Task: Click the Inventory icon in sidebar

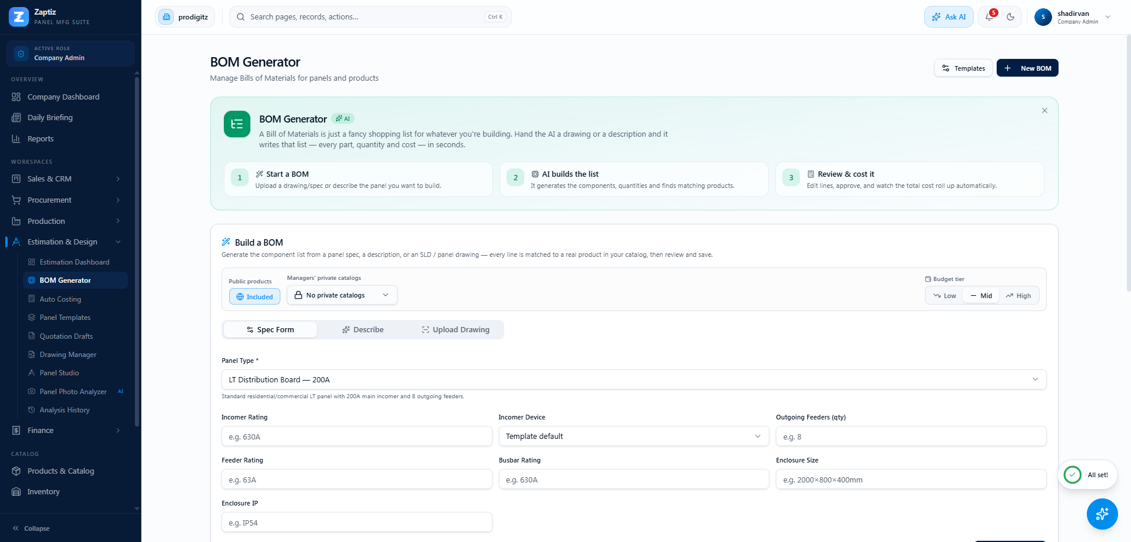Action: (16, 492)
